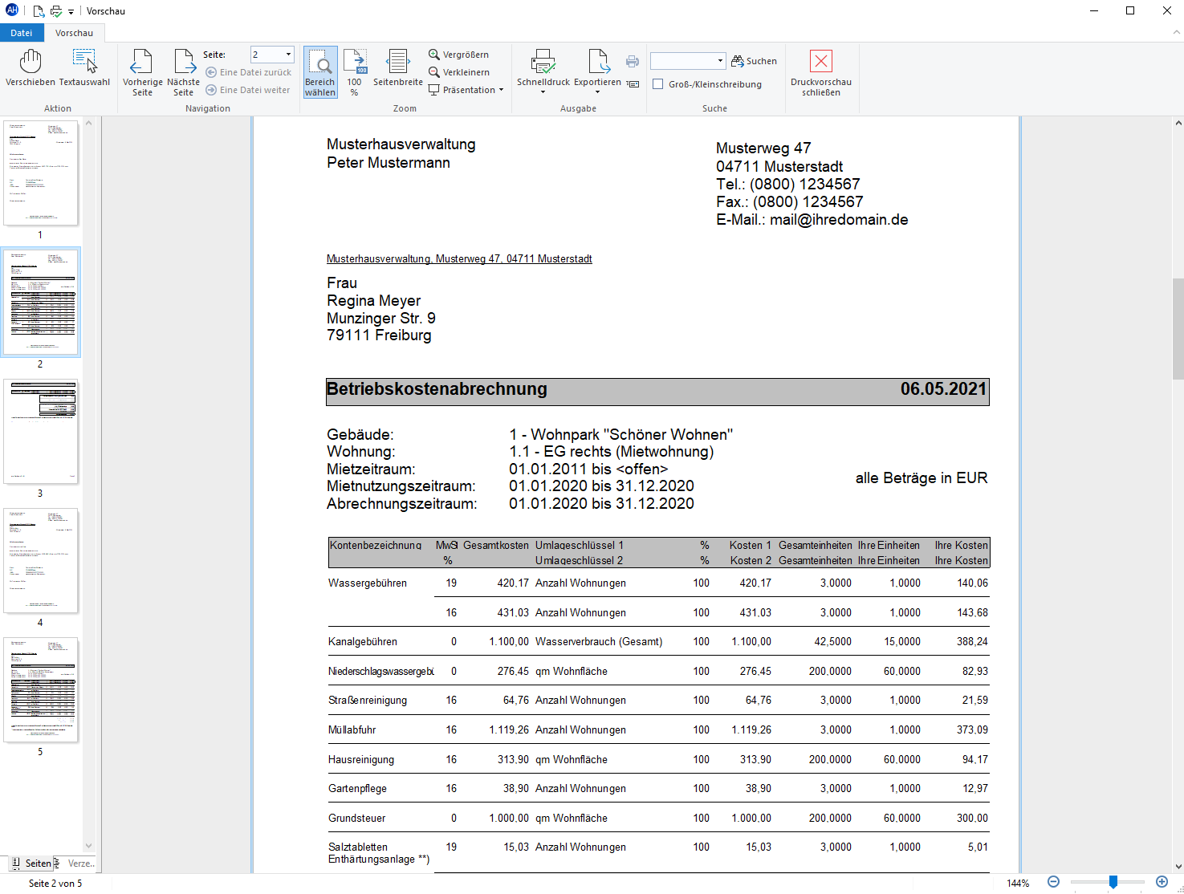Open Schnelldruck dropdown arrow
This screenshot has height=894, width=1184.
543,91
